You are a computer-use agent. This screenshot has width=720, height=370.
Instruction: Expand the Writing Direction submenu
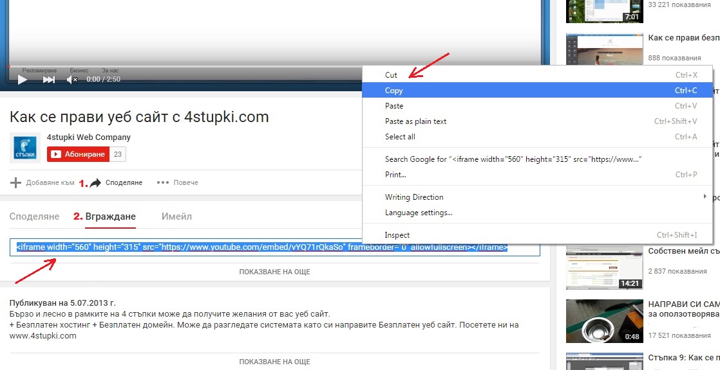(537, 197)
